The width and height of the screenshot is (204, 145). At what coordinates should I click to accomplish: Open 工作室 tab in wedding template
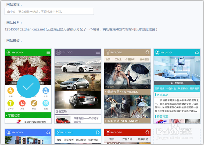(118, 59)
